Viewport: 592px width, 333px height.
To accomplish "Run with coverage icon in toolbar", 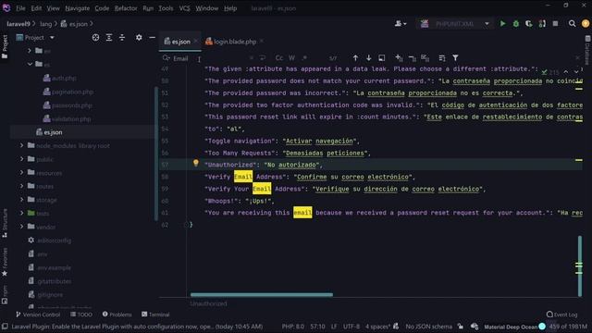I will click(528, 24).
